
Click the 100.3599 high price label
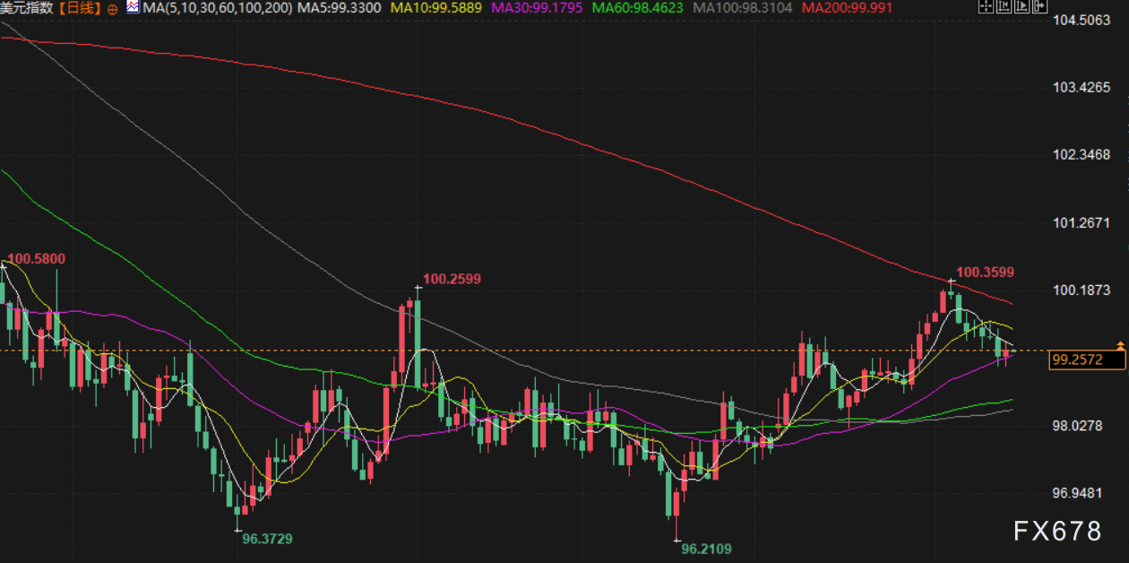(x=985, y=272)
